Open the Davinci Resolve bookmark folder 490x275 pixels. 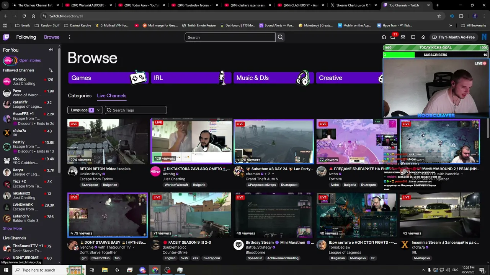(77, 26)
